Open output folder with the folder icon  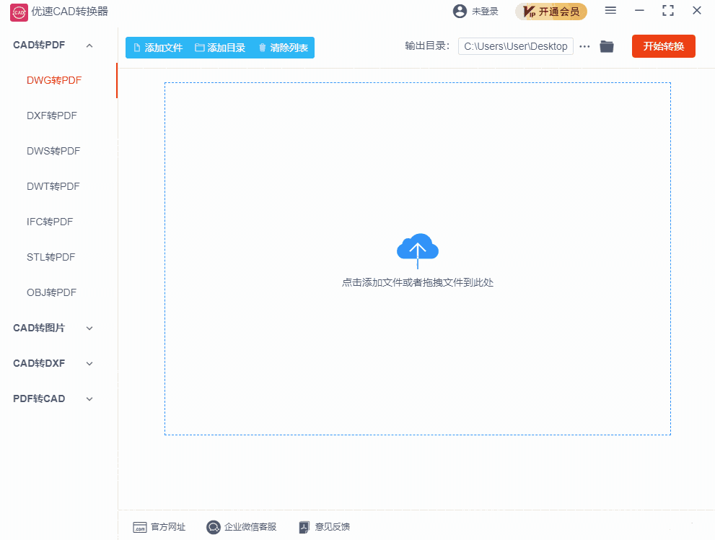point(607,46)
